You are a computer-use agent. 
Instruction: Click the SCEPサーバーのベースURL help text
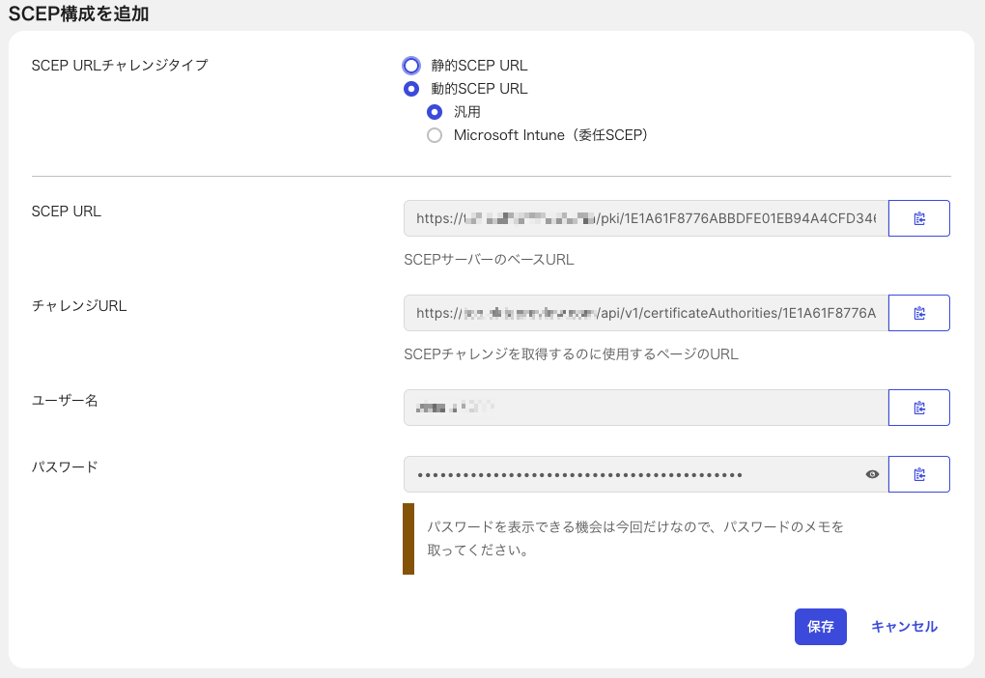point(489,260)
